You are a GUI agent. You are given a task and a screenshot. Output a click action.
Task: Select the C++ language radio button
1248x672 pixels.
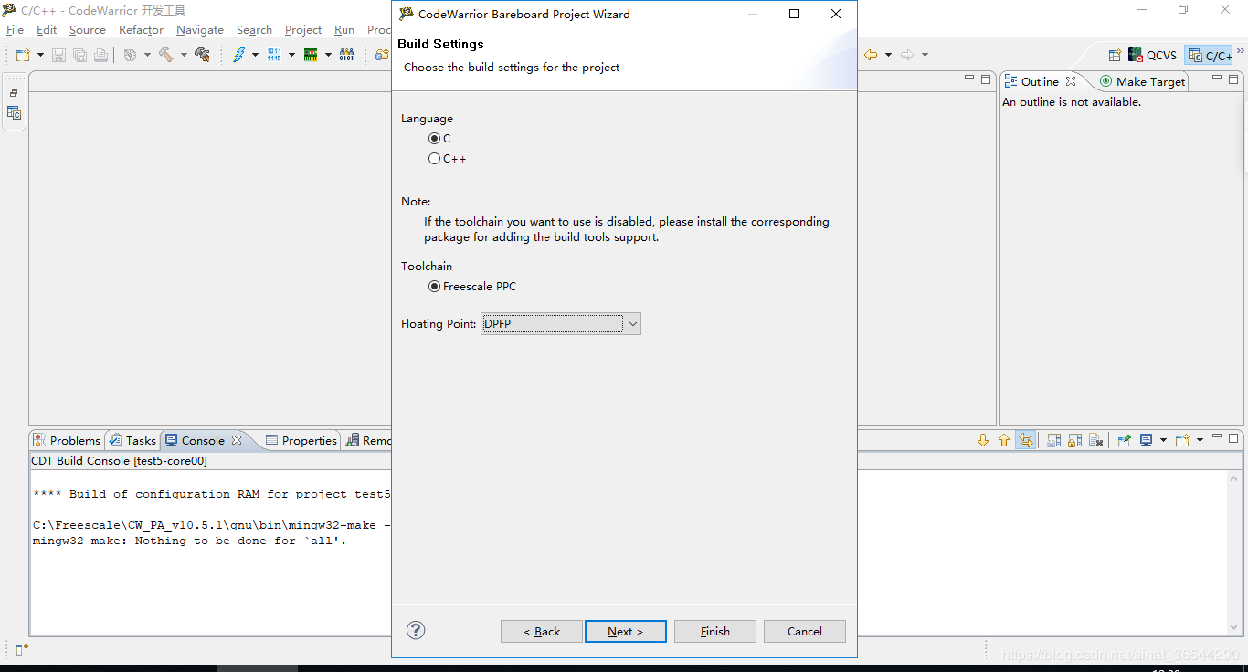pyautogui.click(x=434, y=159)
